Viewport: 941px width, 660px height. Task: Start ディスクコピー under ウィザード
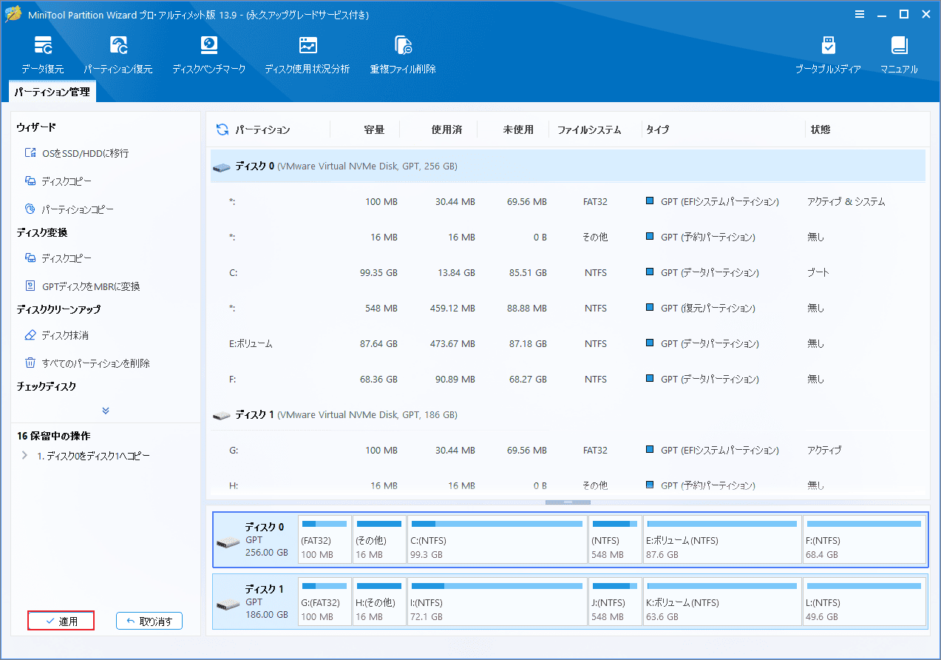coord(58,181)
